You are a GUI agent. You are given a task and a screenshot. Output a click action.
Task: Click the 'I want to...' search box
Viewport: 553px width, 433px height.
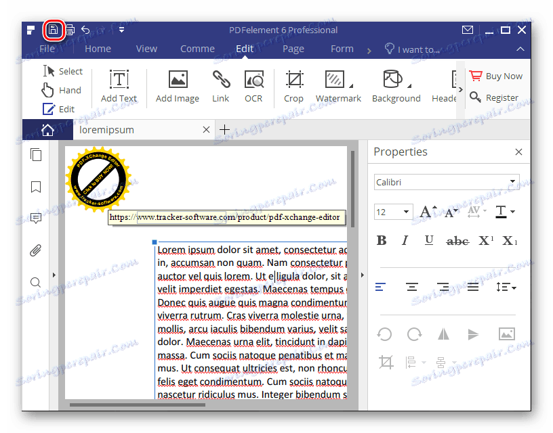click(412, 49)
